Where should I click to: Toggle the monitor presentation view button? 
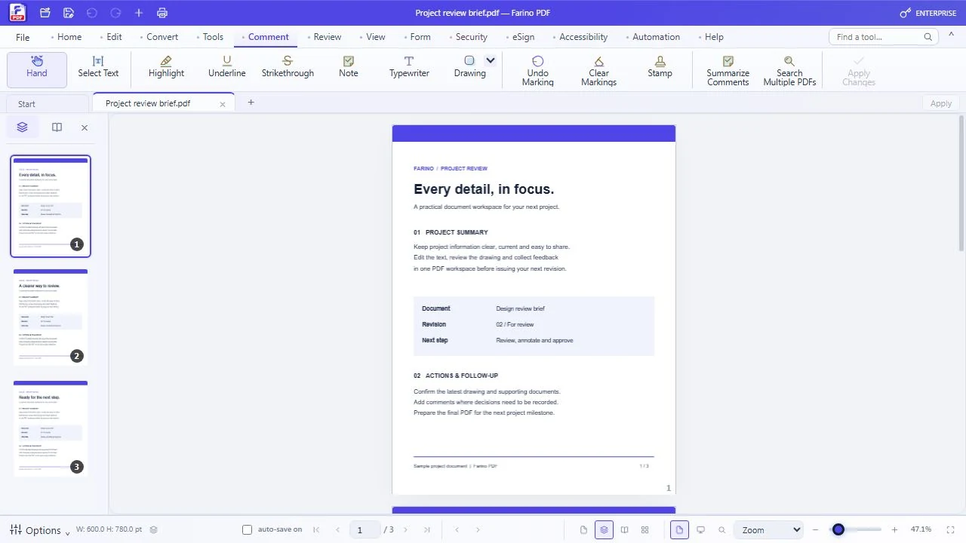coord(700,530)
